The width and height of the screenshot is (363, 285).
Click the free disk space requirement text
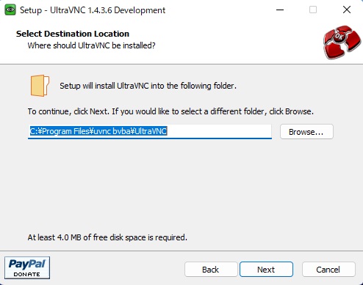tap(107, 237)
